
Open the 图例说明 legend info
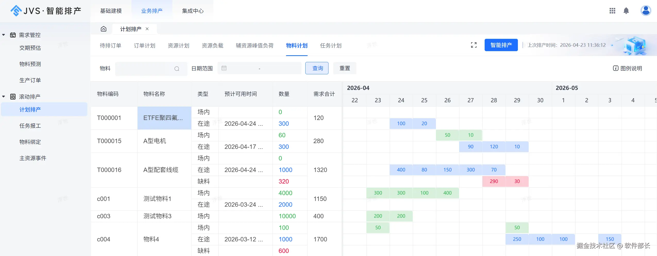[628, 68]
